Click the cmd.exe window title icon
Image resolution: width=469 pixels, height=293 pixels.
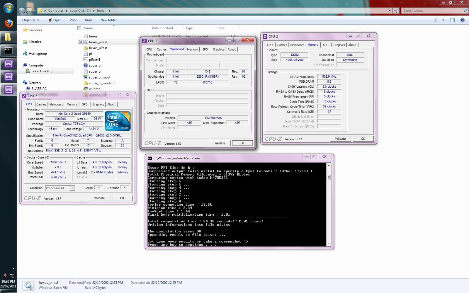click(x=150, y=158)
